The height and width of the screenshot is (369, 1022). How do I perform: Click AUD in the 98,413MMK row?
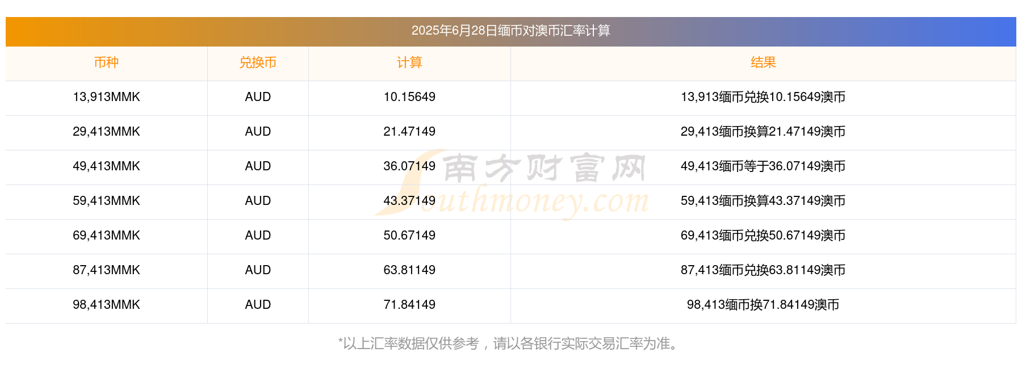click(x=258, y=305)
